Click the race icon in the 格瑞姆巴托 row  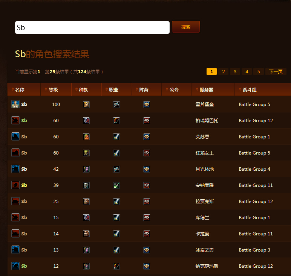point(86,121)
